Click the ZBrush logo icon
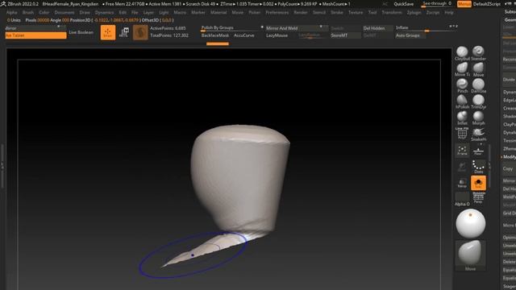The image size is (516, 290). click(x=3, y=4)
